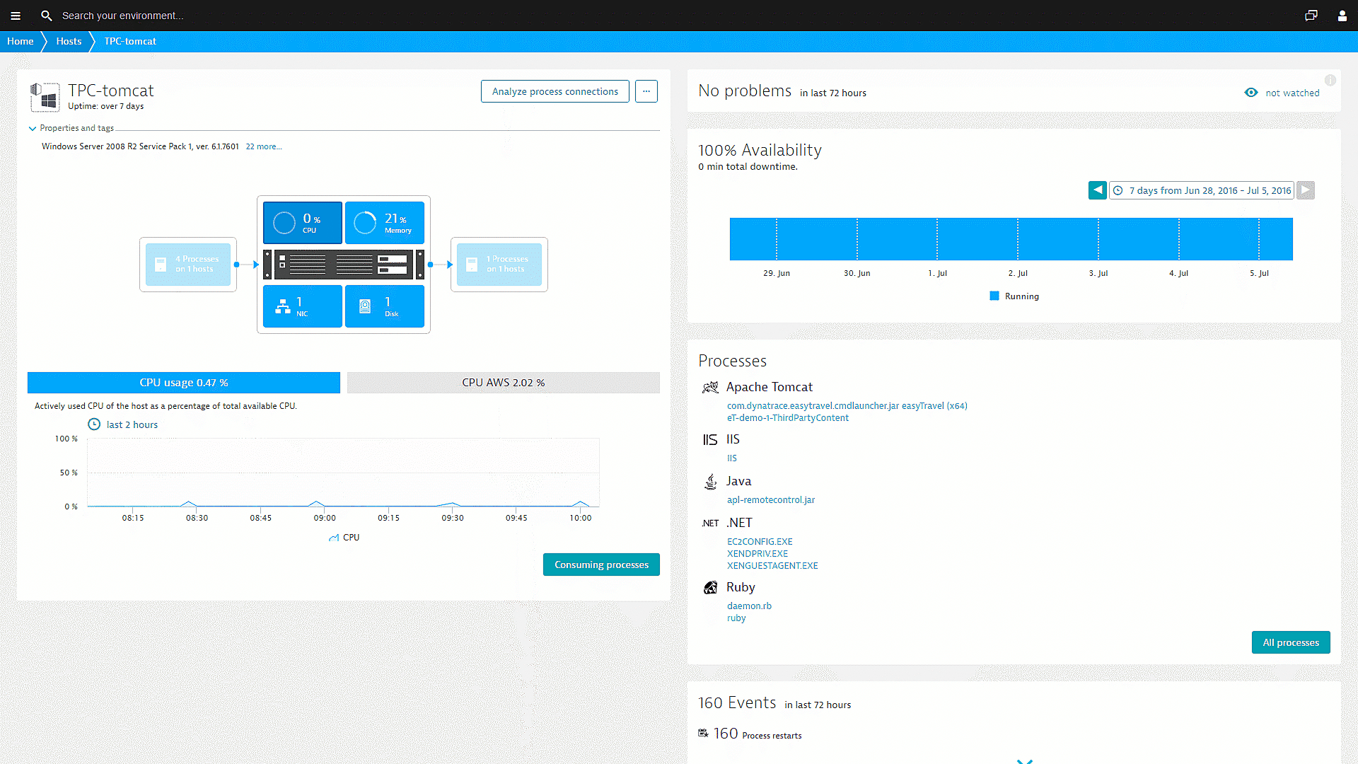The image size is (1358, 764).
Task: Click the All processes button
Action: (1291, 642)
